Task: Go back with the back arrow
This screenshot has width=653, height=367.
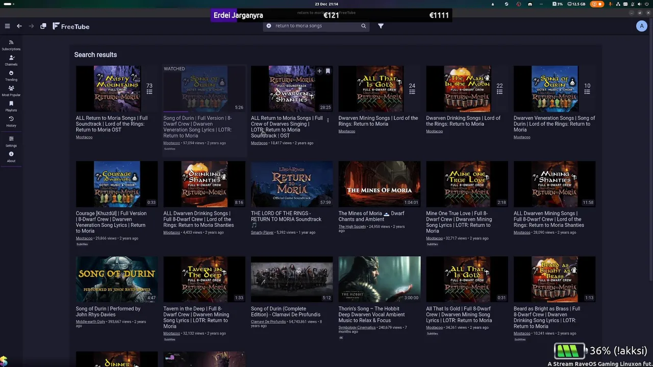Action: [19, 26]
